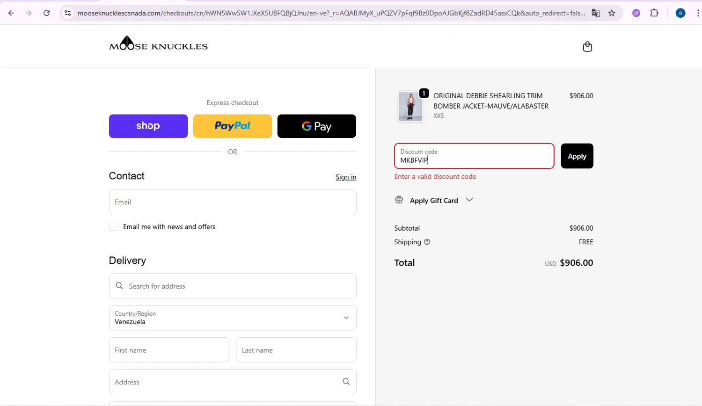Pay with the PayPal button
Screen dimensions: 702x406
coord(233,126)
